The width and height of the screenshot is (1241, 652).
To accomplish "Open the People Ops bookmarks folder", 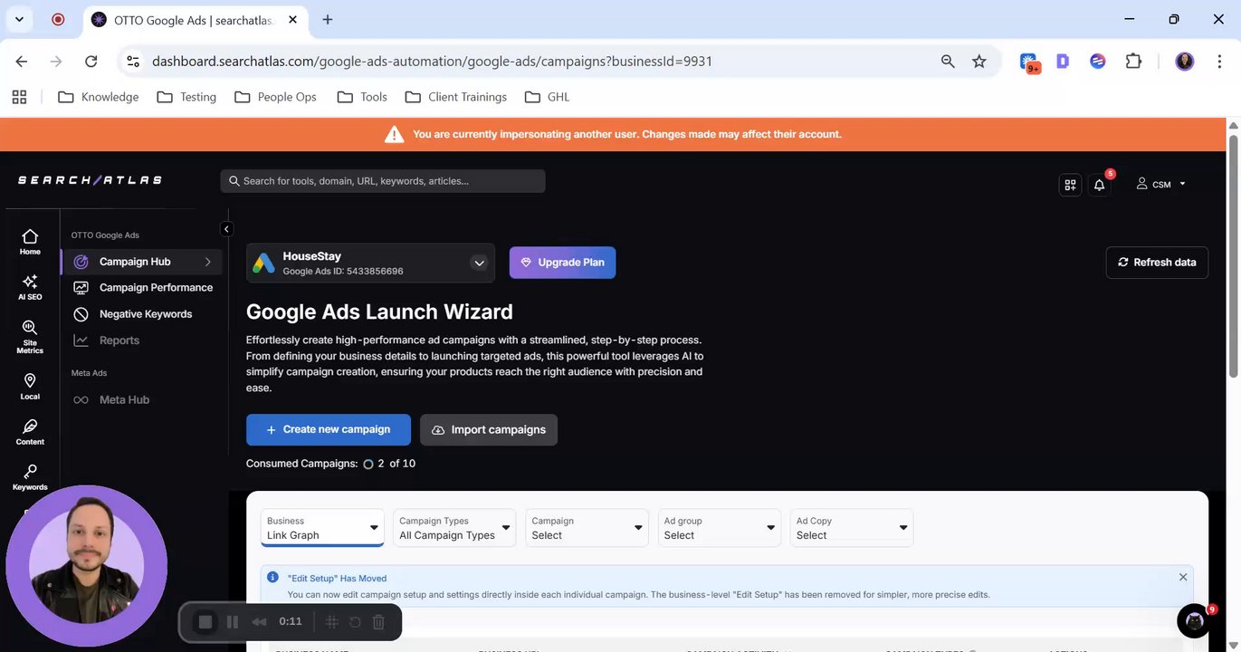I will (x=275, y=97).
